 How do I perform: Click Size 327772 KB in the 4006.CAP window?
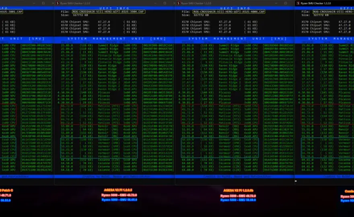tap(195, 15)
